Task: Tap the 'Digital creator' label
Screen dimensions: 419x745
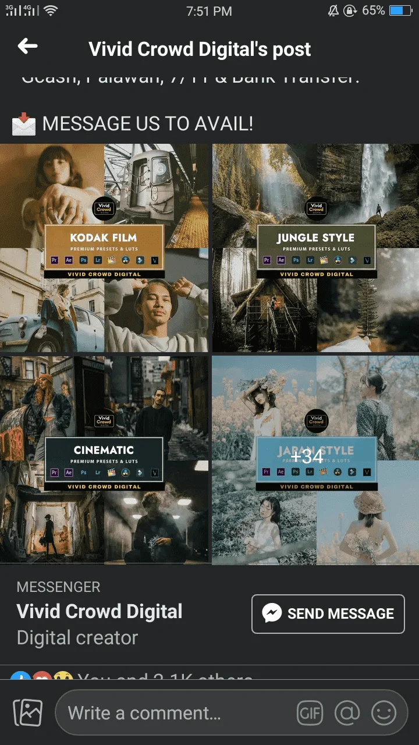Action: [x=77, y=638]
